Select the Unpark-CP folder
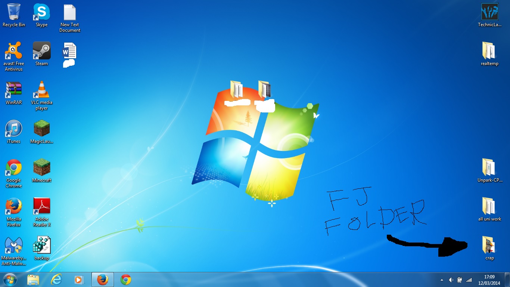 489,171
